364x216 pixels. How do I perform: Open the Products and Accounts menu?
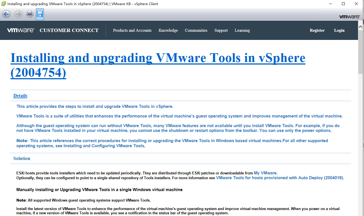[x=132, y=30]
